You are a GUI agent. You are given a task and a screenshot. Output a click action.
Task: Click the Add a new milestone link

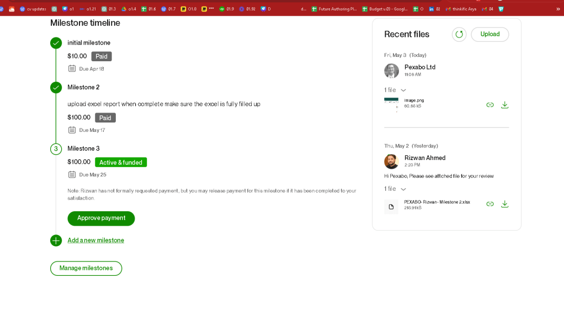(95, 240)
